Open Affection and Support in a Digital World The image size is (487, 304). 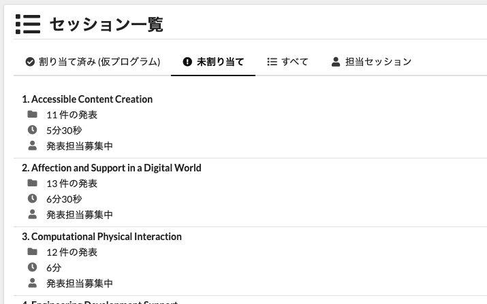click(x=112, y=168)
